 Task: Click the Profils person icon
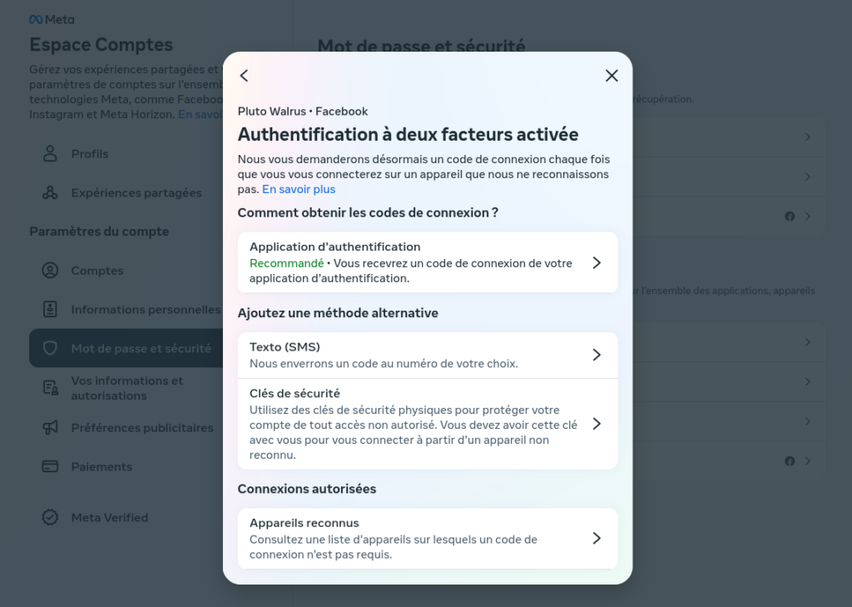pos(50,154)
